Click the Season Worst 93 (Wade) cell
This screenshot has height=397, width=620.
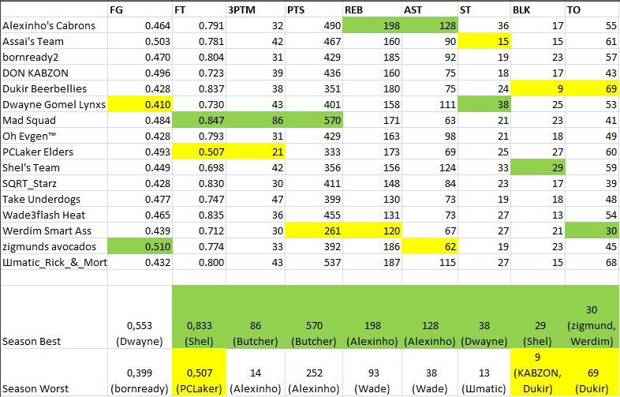pos(372,373)
